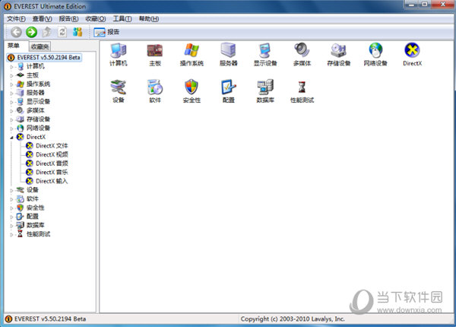Screen dimensions: 456x327
Task: Select the DirectX parent tree item
Action: coord(36,137)
